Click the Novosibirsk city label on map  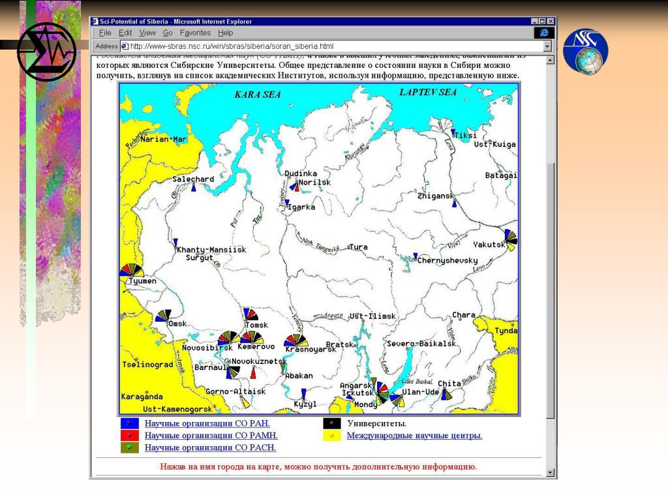207,348
